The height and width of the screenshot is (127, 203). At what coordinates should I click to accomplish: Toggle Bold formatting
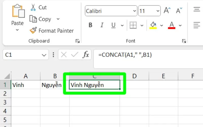(91, 25)
